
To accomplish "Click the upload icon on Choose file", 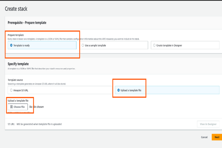I will 12,107.
